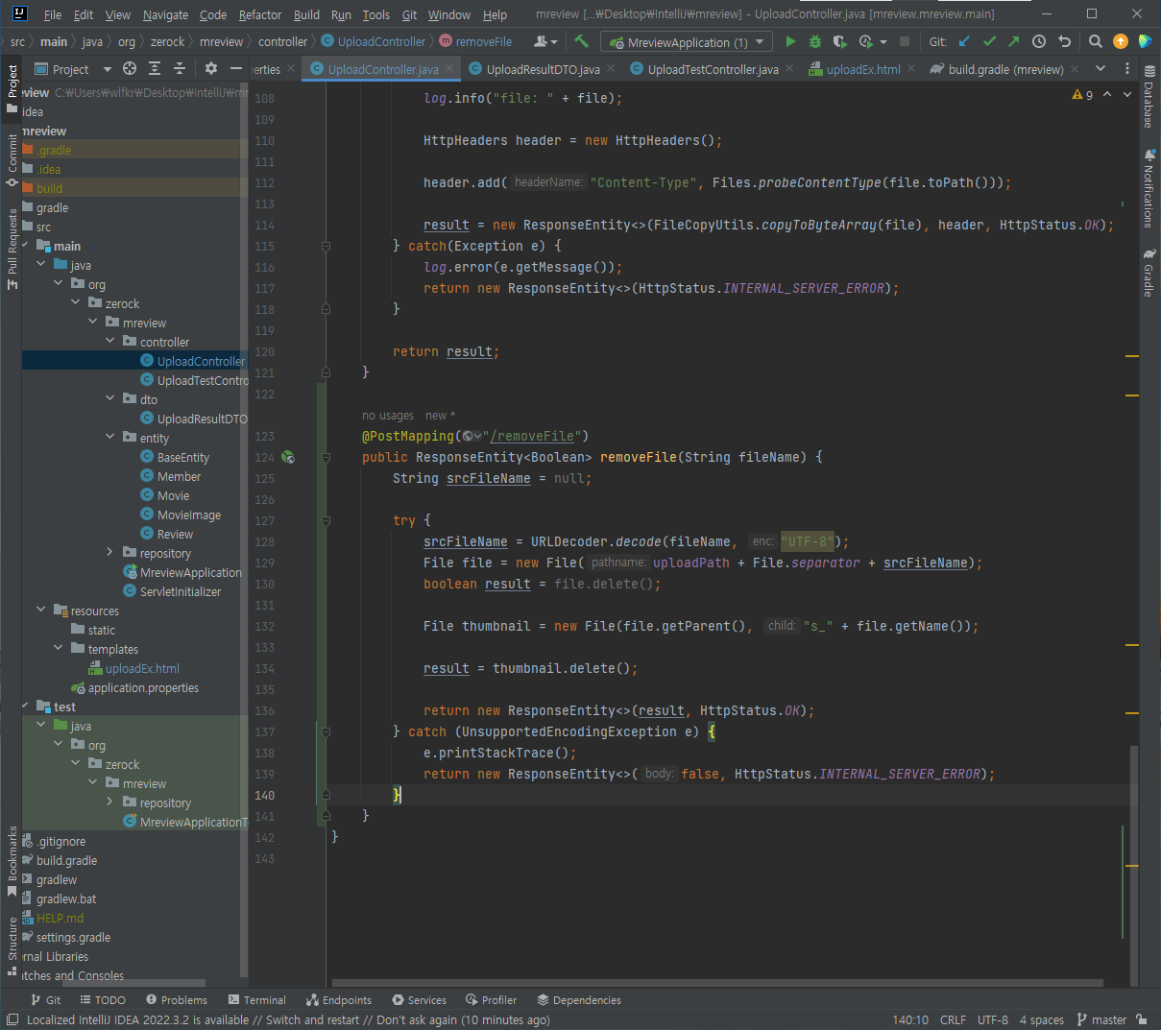Open Search Everywhere magnifier icon
The height and width of the screenshot is (1030, 1161).
point(1095,41)
